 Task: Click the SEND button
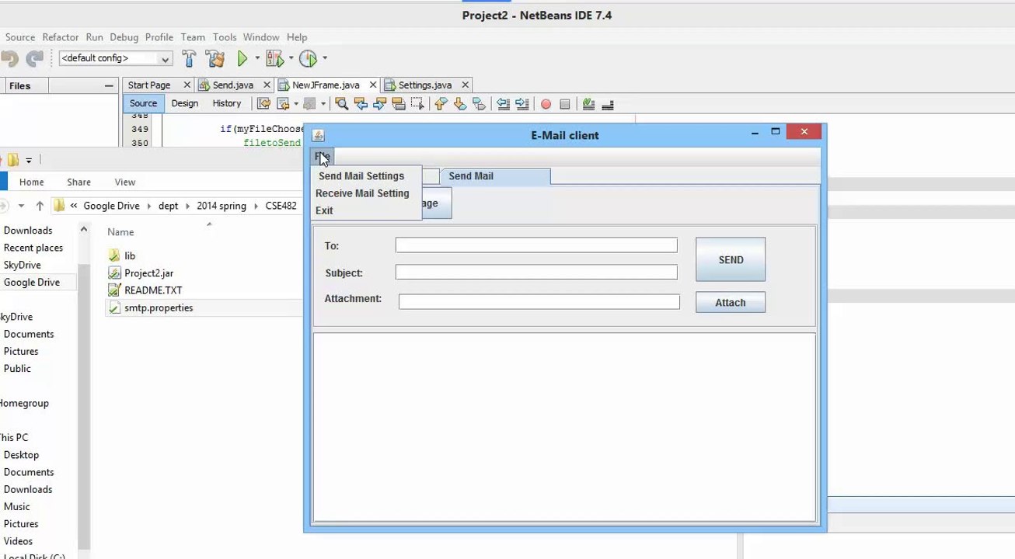(731, 259)
